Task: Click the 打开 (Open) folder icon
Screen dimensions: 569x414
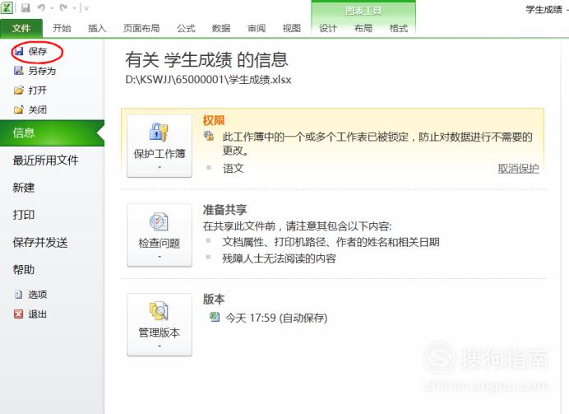Action: point(19,90)
